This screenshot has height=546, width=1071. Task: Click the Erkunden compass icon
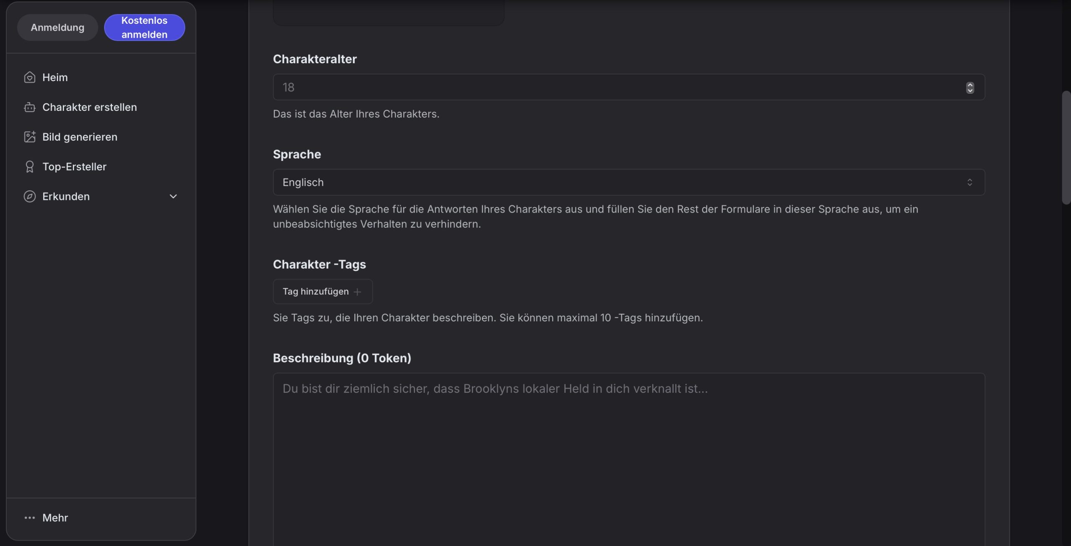[29, 196]
